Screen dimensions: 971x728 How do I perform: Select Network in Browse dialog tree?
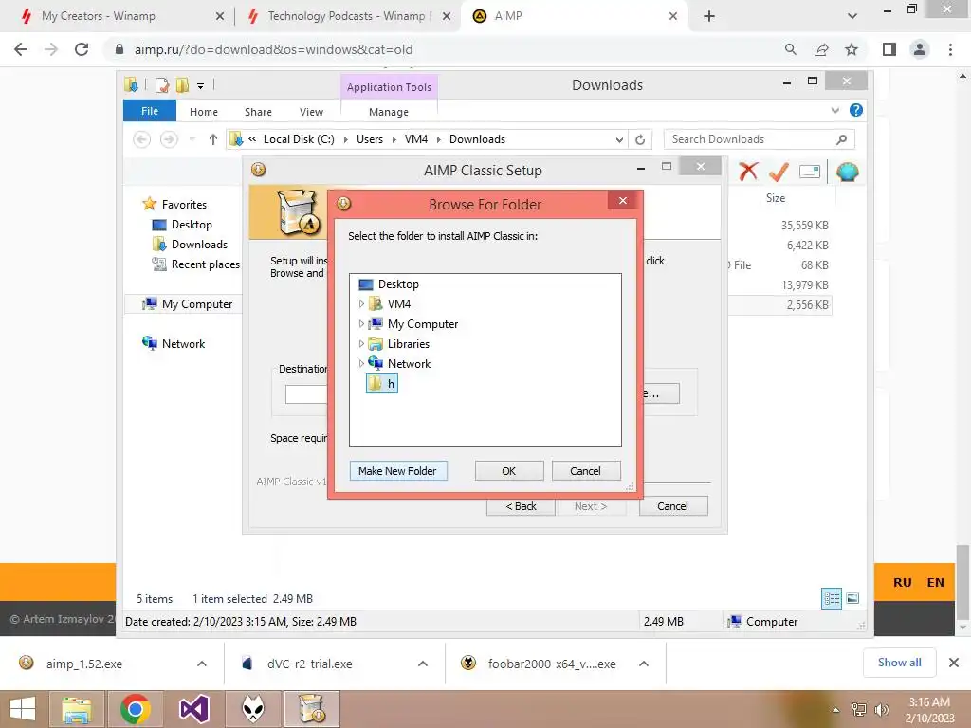click(x=409, y=363)
